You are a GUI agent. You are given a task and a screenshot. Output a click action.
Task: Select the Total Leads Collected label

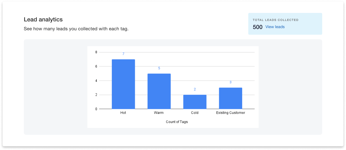point(275,20)
